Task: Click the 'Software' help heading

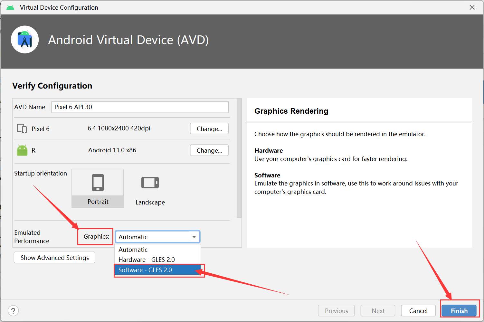Action: [x=267, y=175]
